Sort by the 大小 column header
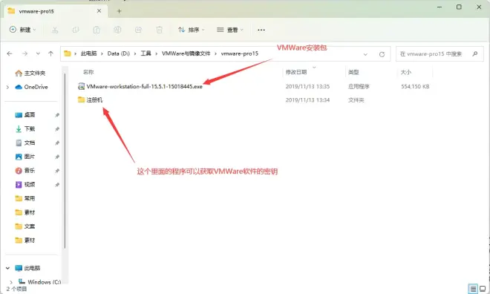 pyautogui.click(x=406, y=72)
